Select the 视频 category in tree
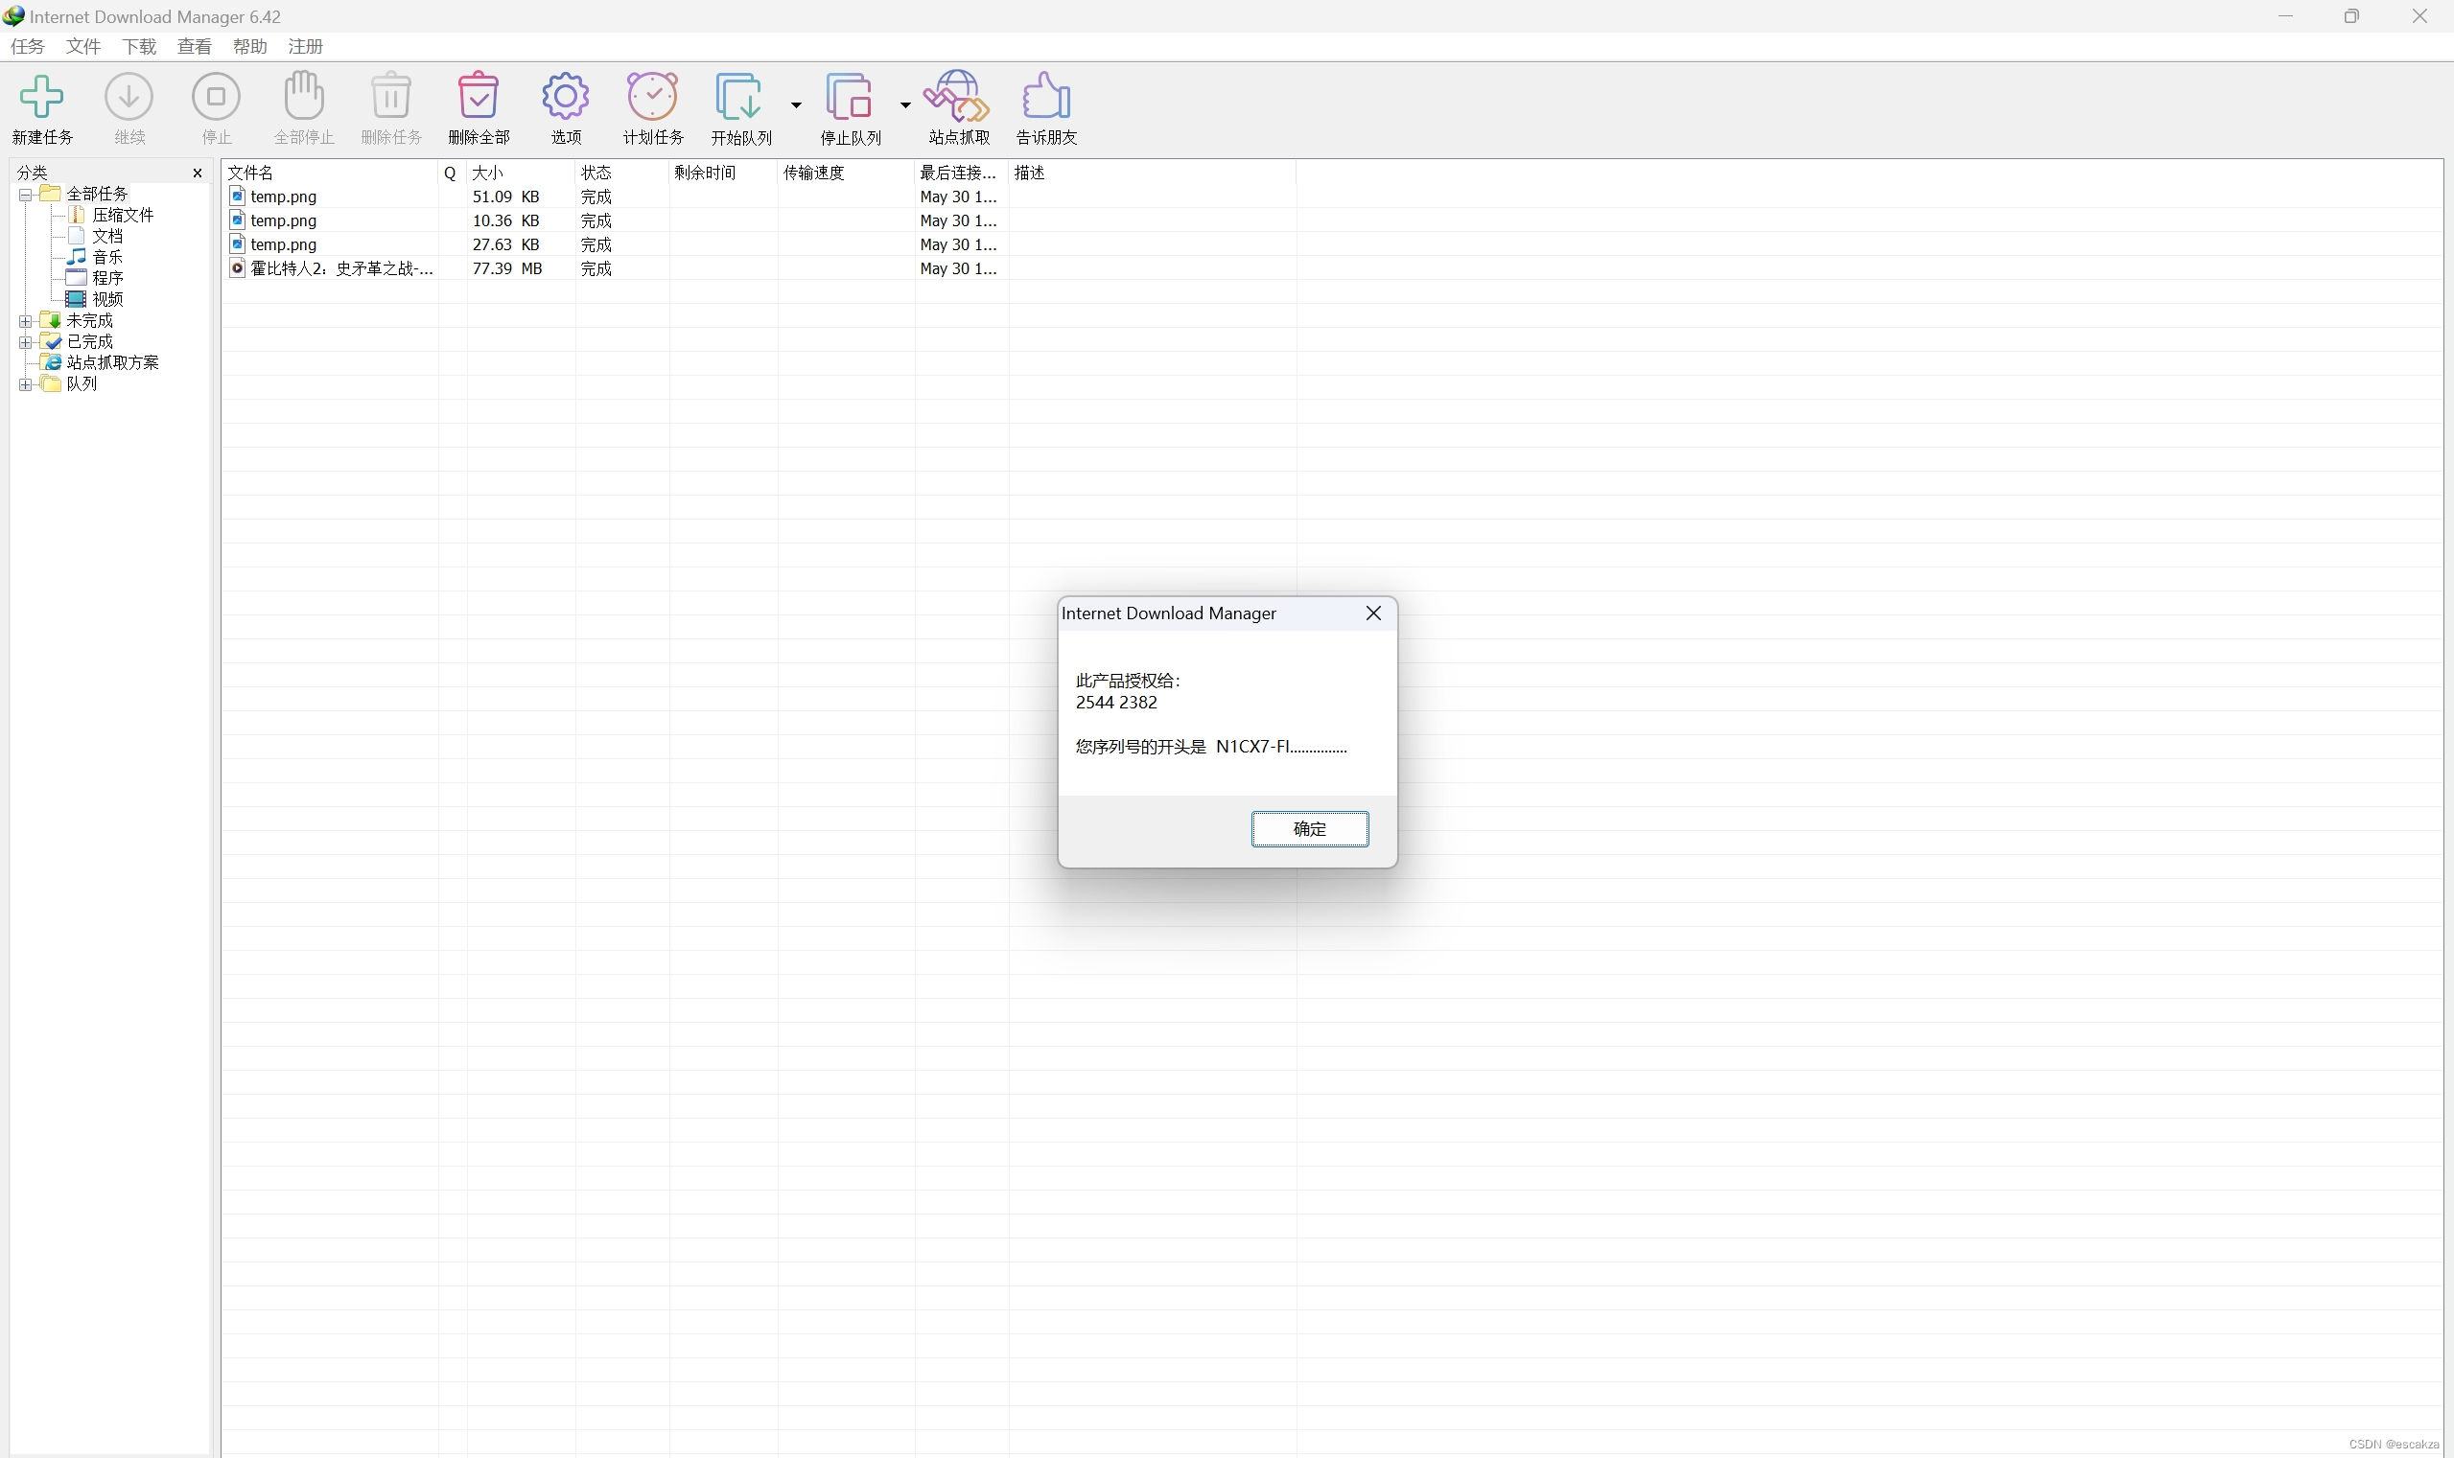The height and width of the screenshot is (1458, 2454). [107, 300]
